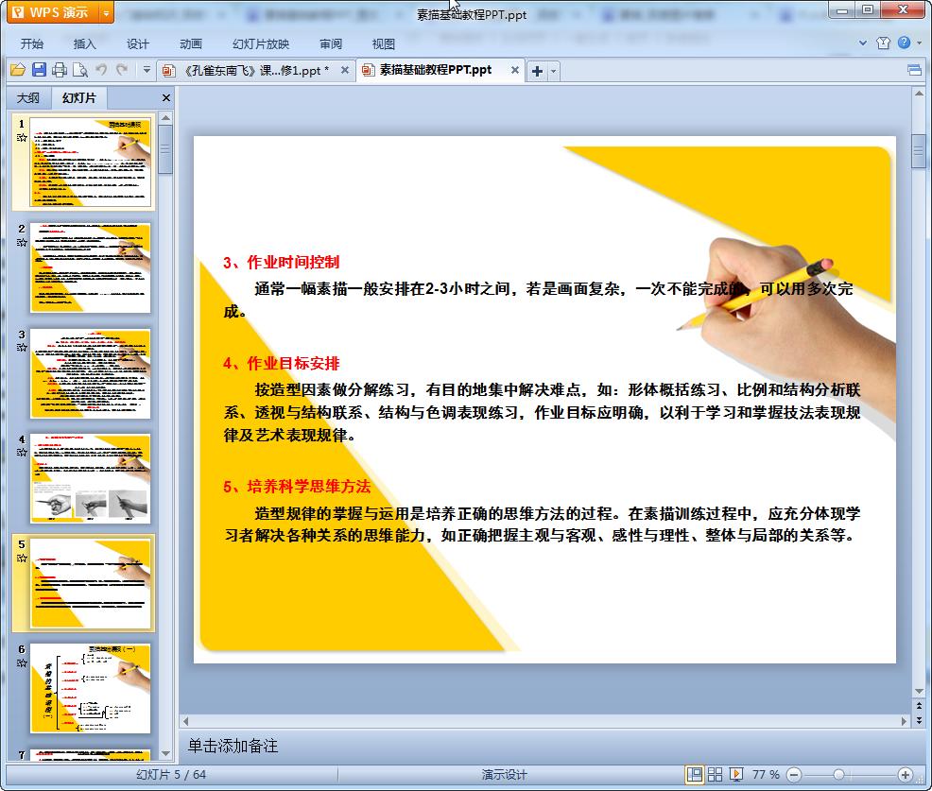Open the 动画 menu
The height and width of the screenshot is (791, 932).
pyautogui.click(x=191, y=44)
